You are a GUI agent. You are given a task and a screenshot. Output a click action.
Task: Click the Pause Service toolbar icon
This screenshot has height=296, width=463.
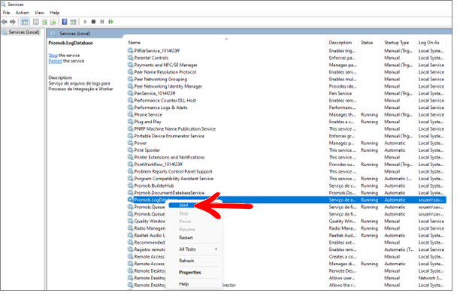tap(102, 22)
